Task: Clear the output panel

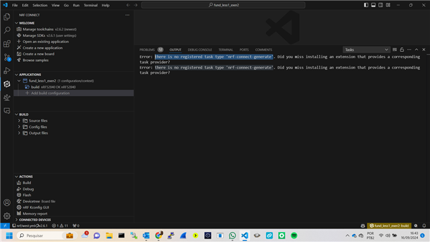Action: (x=394, y=50)
